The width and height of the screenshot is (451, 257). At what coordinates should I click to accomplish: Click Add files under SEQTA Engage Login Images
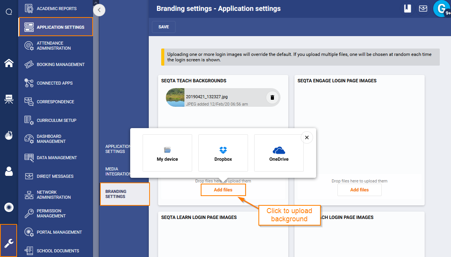(x=359, y=190)
